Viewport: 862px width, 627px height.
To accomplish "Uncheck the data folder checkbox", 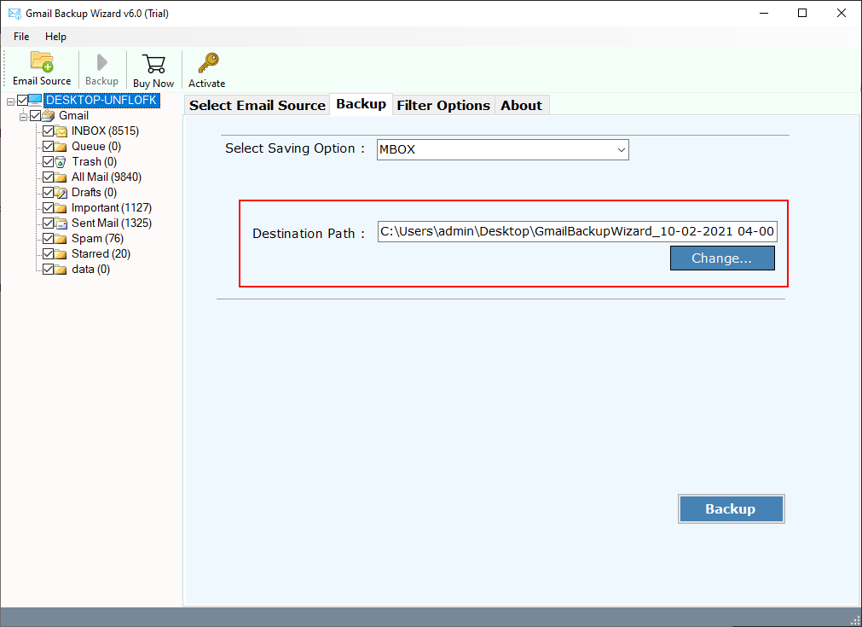I will tap(49, 270).
